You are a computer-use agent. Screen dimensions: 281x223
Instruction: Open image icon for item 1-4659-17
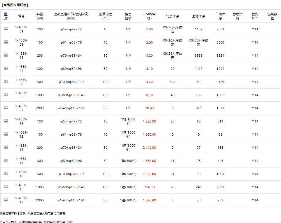(6, 200)
